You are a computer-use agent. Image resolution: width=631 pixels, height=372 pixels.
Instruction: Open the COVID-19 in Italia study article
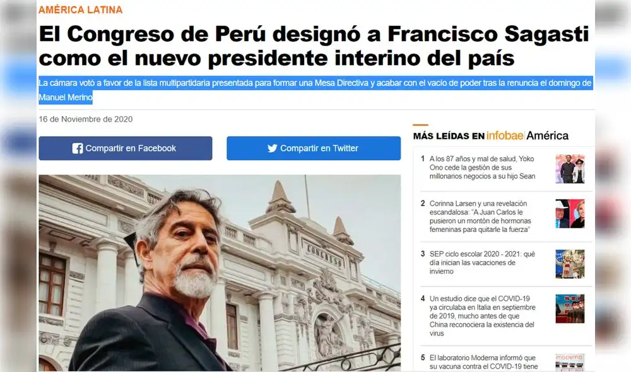(x=483, y=316)
